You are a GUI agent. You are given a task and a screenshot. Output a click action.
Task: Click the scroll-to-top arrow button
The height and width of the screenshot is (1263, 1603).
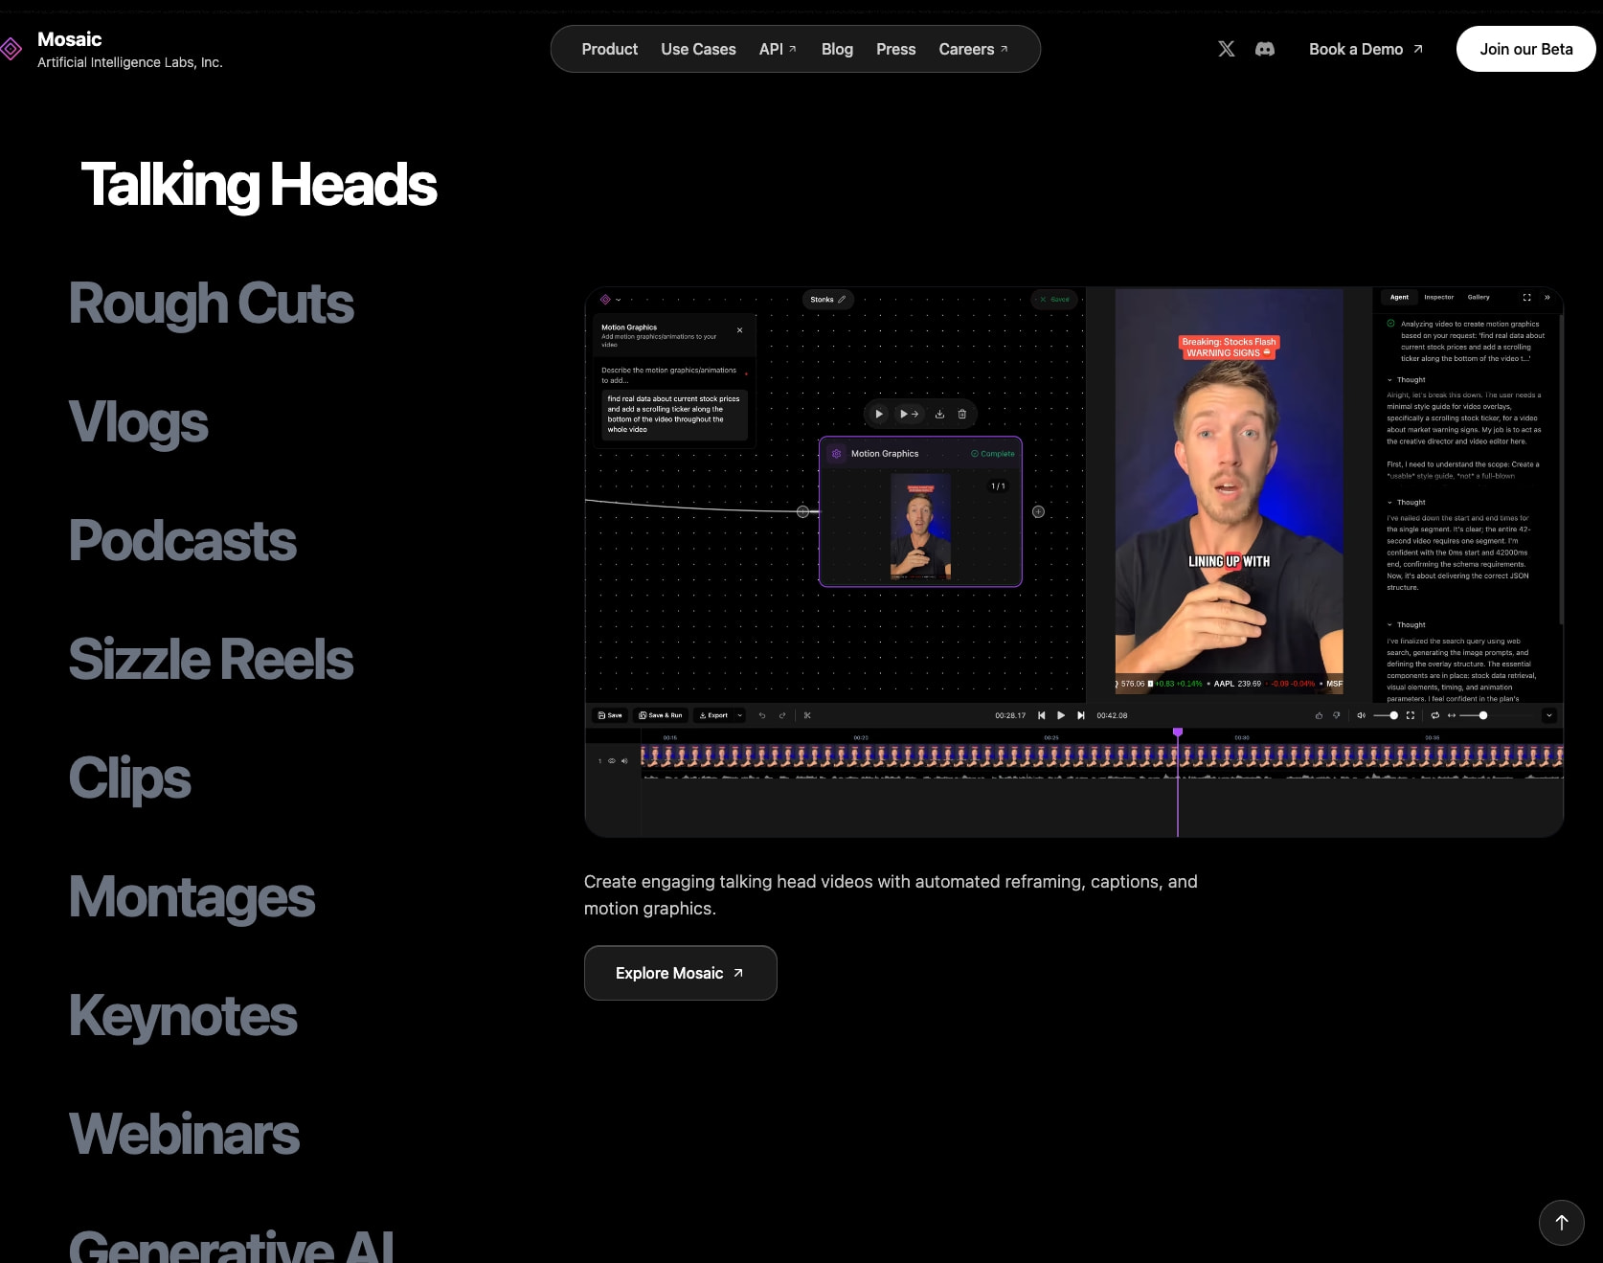pyautogui.click(x=1561, y=1222)
